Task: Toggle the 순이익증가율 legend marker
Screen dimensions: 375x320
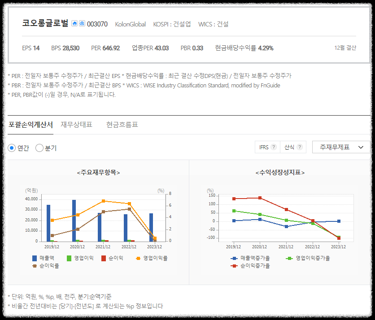Action: [234, 266]
